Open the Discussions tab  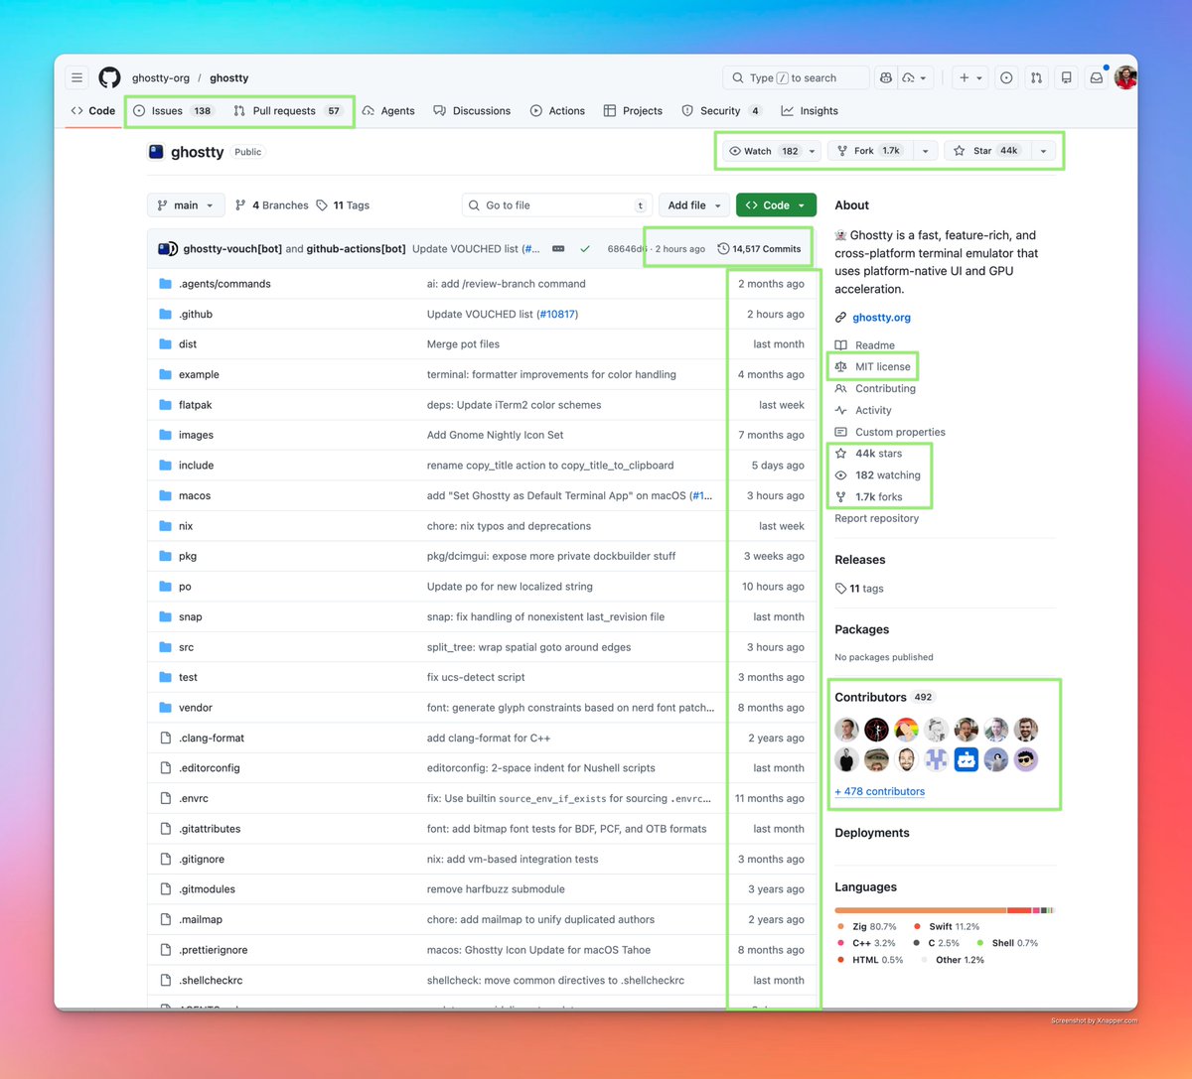(x=472, y=111)
